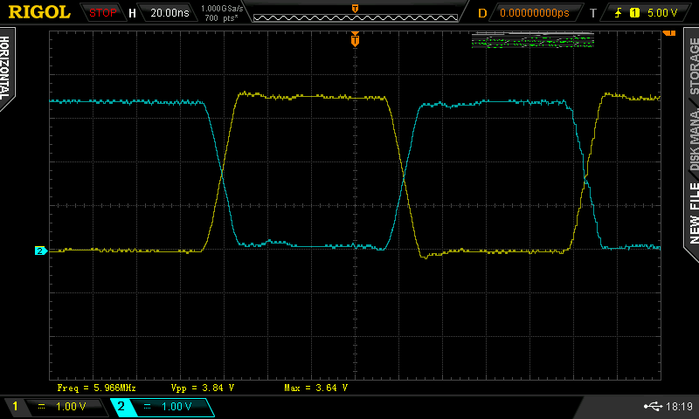Click the 700 pts memory depth readout
Screen dimensions: 699x419
coord(221,18)
